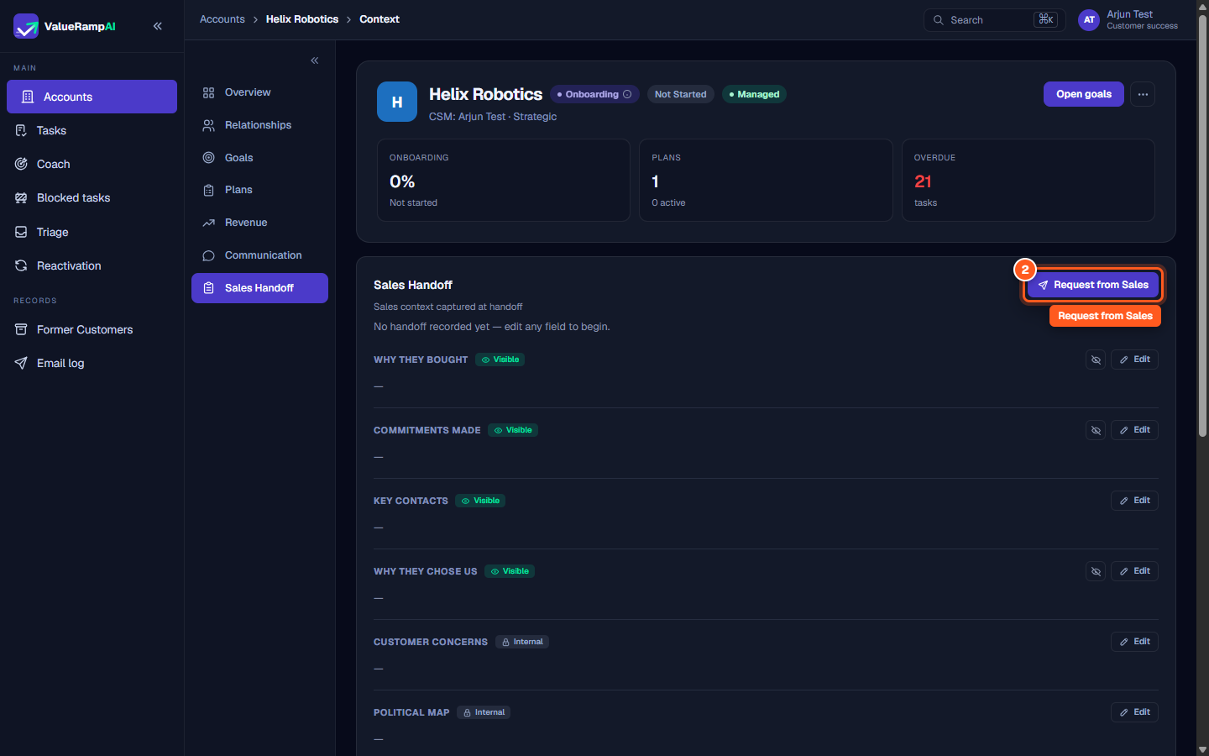Switch to the Revenue section
Viewport: 1209px width, 756px height.
[259, 223]
